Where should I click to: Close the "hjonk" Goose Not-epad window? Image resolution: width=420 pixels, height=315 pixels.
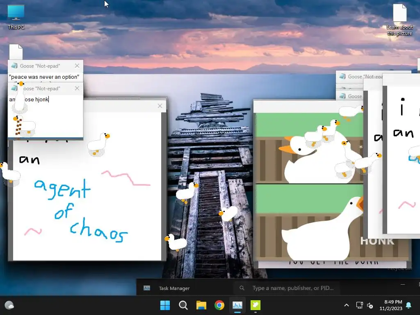[x=77, y=88]
